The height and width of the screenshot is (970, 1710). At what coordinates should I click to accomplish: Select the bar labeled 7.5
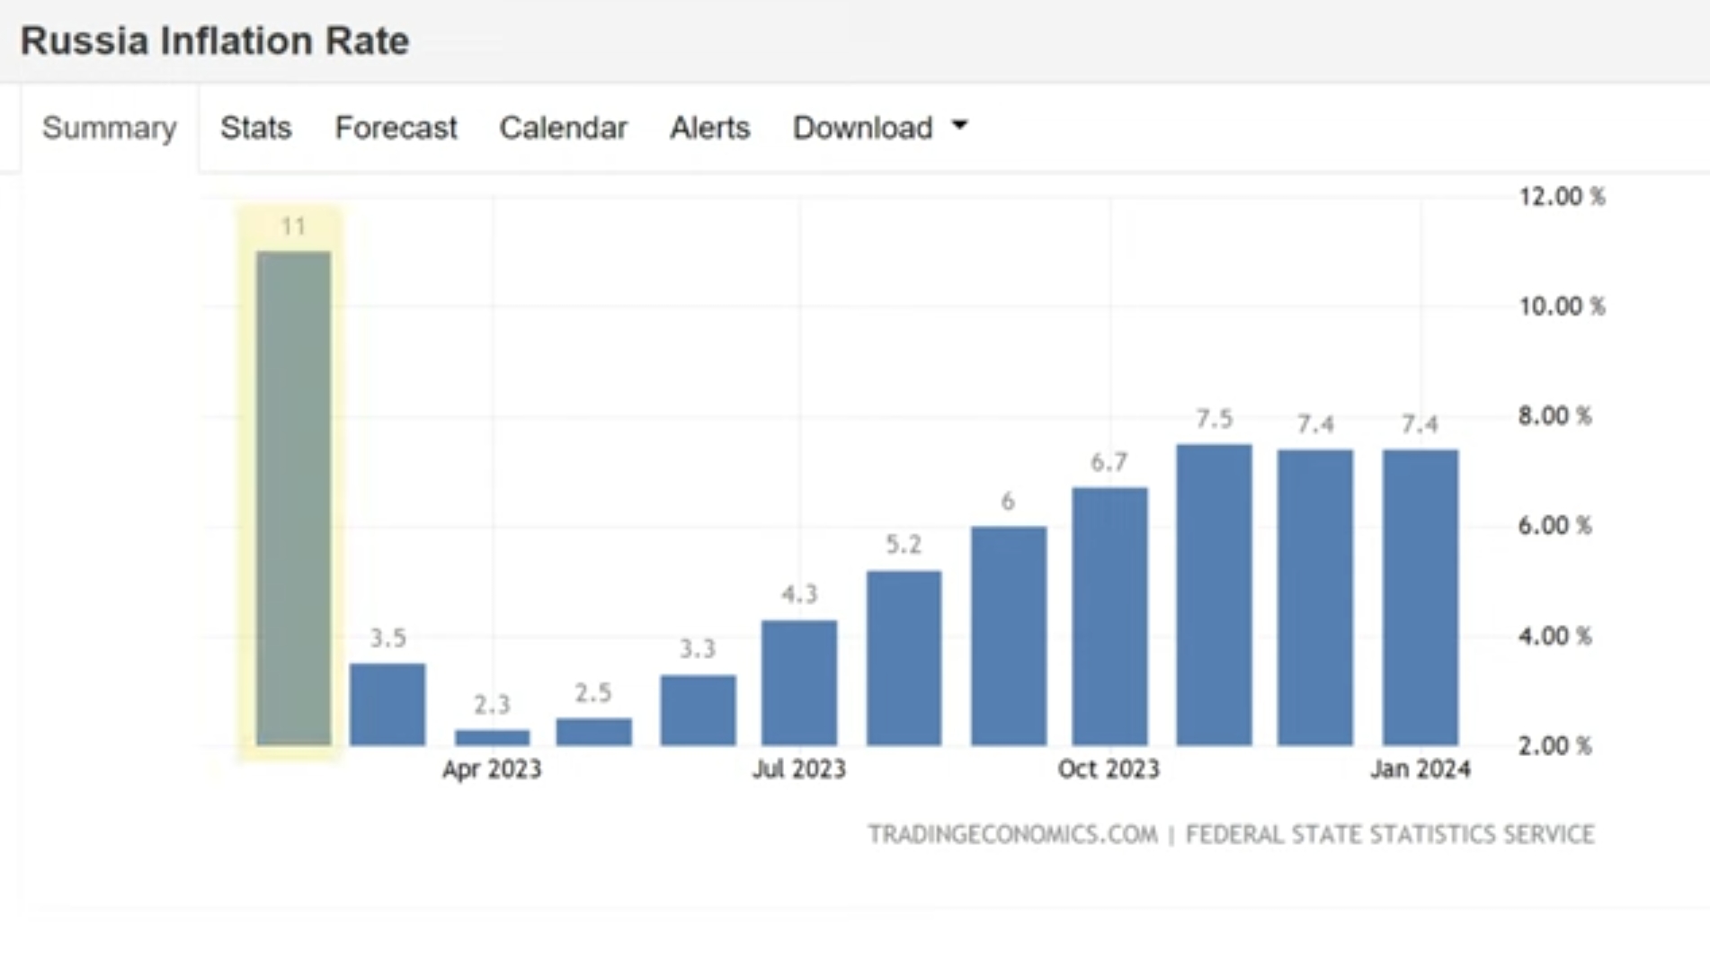[1214, 594]
